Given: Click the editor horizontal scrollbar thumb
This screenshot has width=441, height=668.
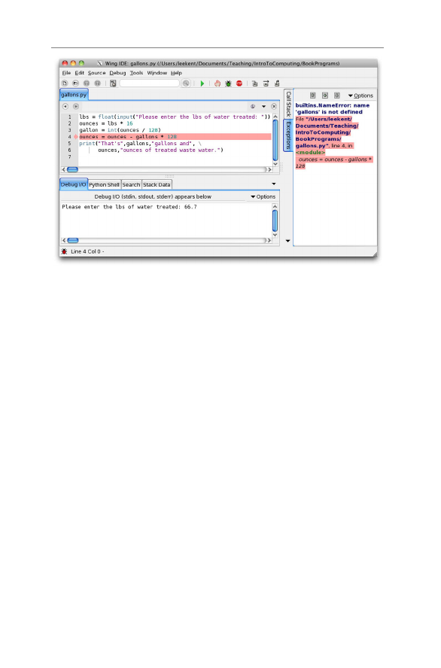Looking at the screenshot, I should click(73, 169).
